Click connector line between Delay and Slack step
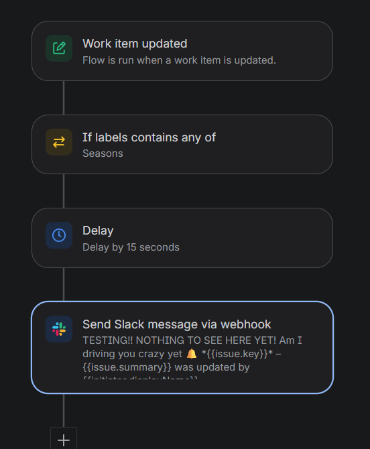Image resolution: width=370 pixels, height=449 pixels. tap(64, 284)
